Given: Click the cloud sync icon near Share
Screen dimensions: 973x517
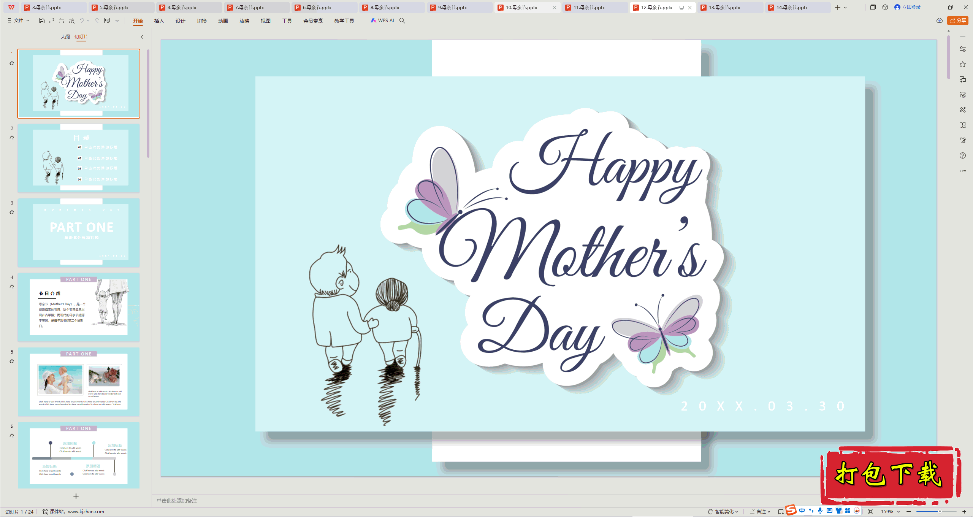Looking at the screenshot, I should point(940,21).
